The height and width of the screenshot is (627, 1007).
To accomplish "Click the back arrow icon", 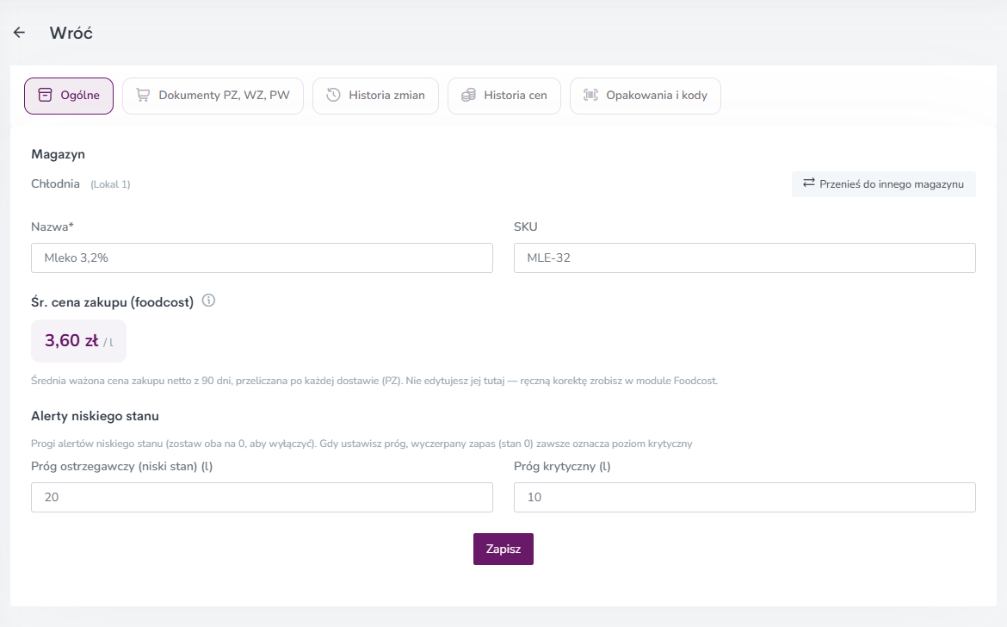I will tap(19, 33).
